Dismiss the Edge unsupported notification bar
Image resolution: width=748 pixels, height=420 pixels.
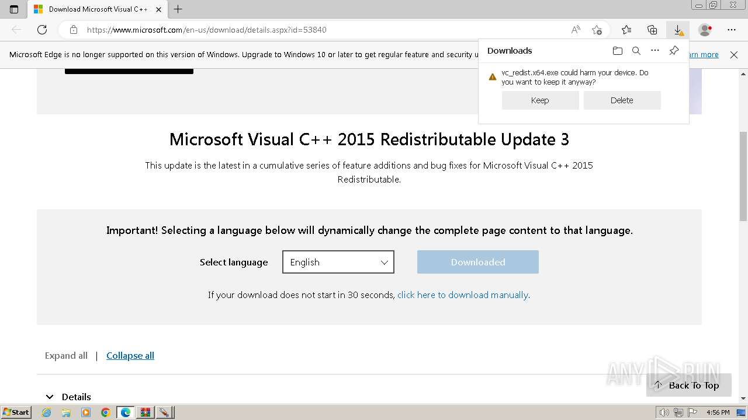(734, 55)
